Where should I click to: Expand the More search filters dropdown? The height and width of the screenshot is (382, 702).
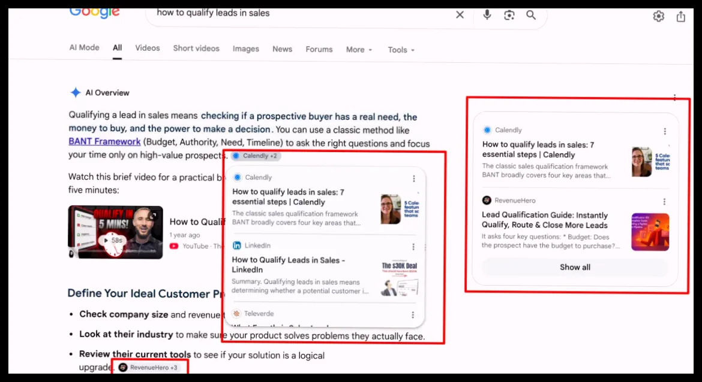coord(359,50)
